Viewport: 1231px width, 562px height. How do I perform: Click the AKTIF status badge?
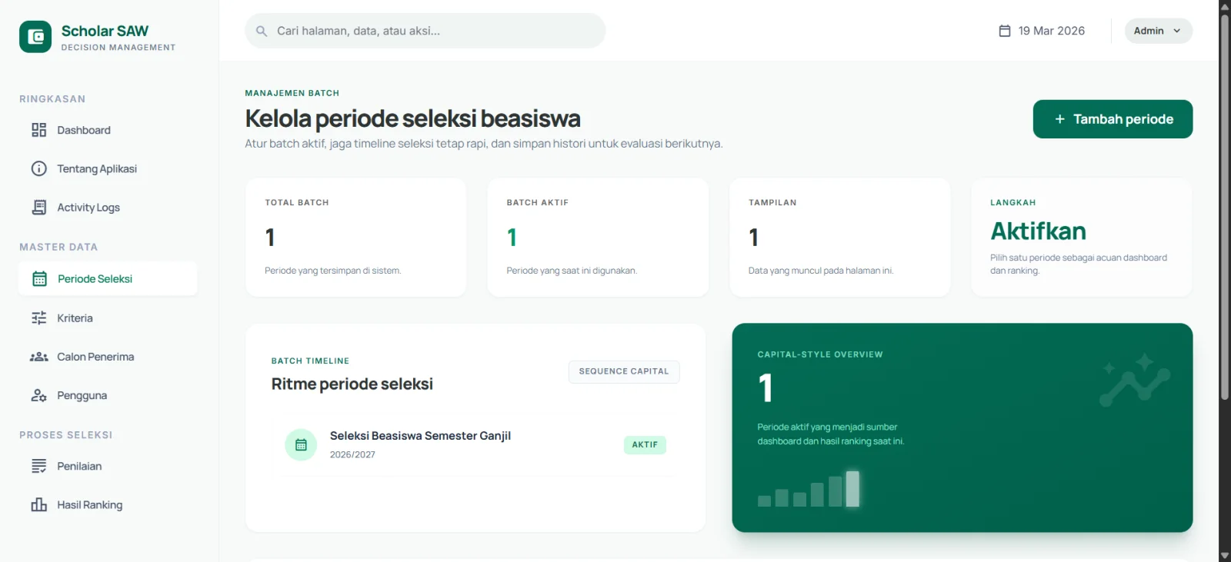645,445
